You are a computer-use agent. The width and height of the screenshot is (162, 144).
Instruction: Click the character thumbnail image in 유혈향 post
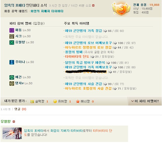click(x=12, y=133)
